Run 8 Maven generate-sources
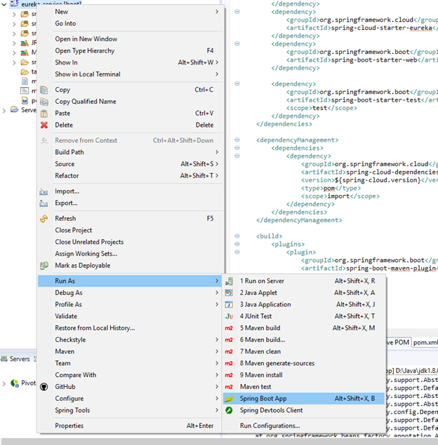The image size is (438, 445). tap(303, 363)
